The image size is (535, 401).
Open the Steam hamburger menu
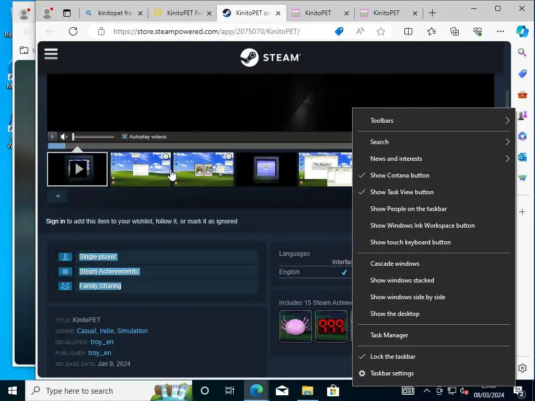click(51, 54)
